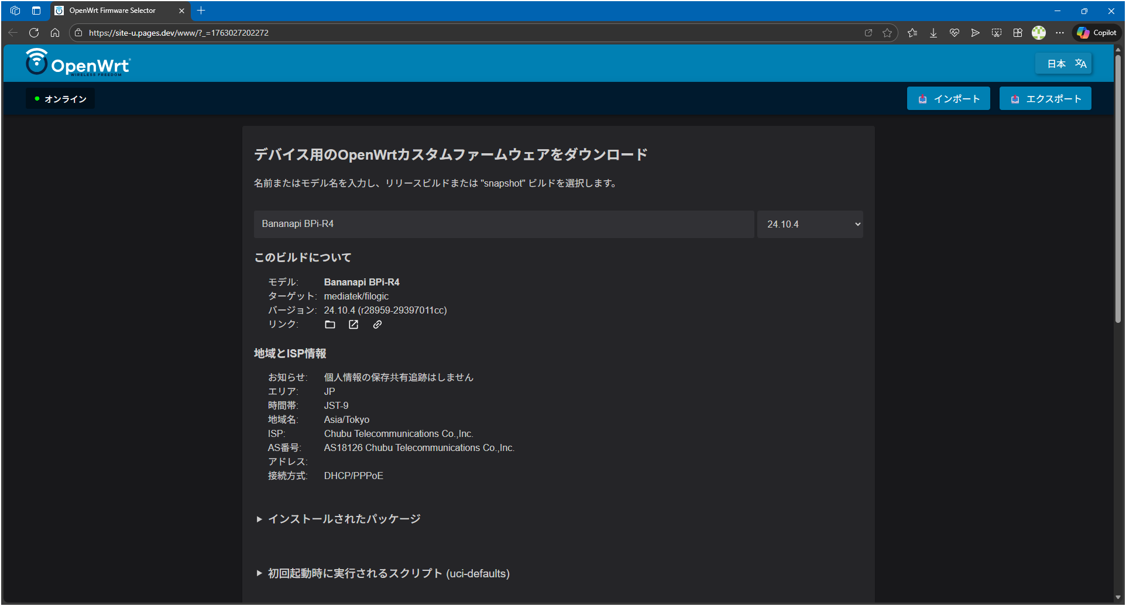Open the Downloads icon in the toolbar
Screen dimensions: 1126x606
tap(933, 32)
